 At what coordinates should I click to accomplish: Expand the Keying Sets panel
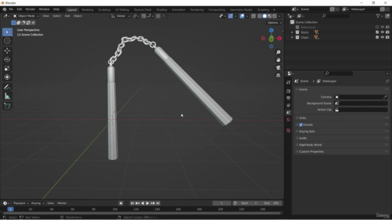pos(342,131)
